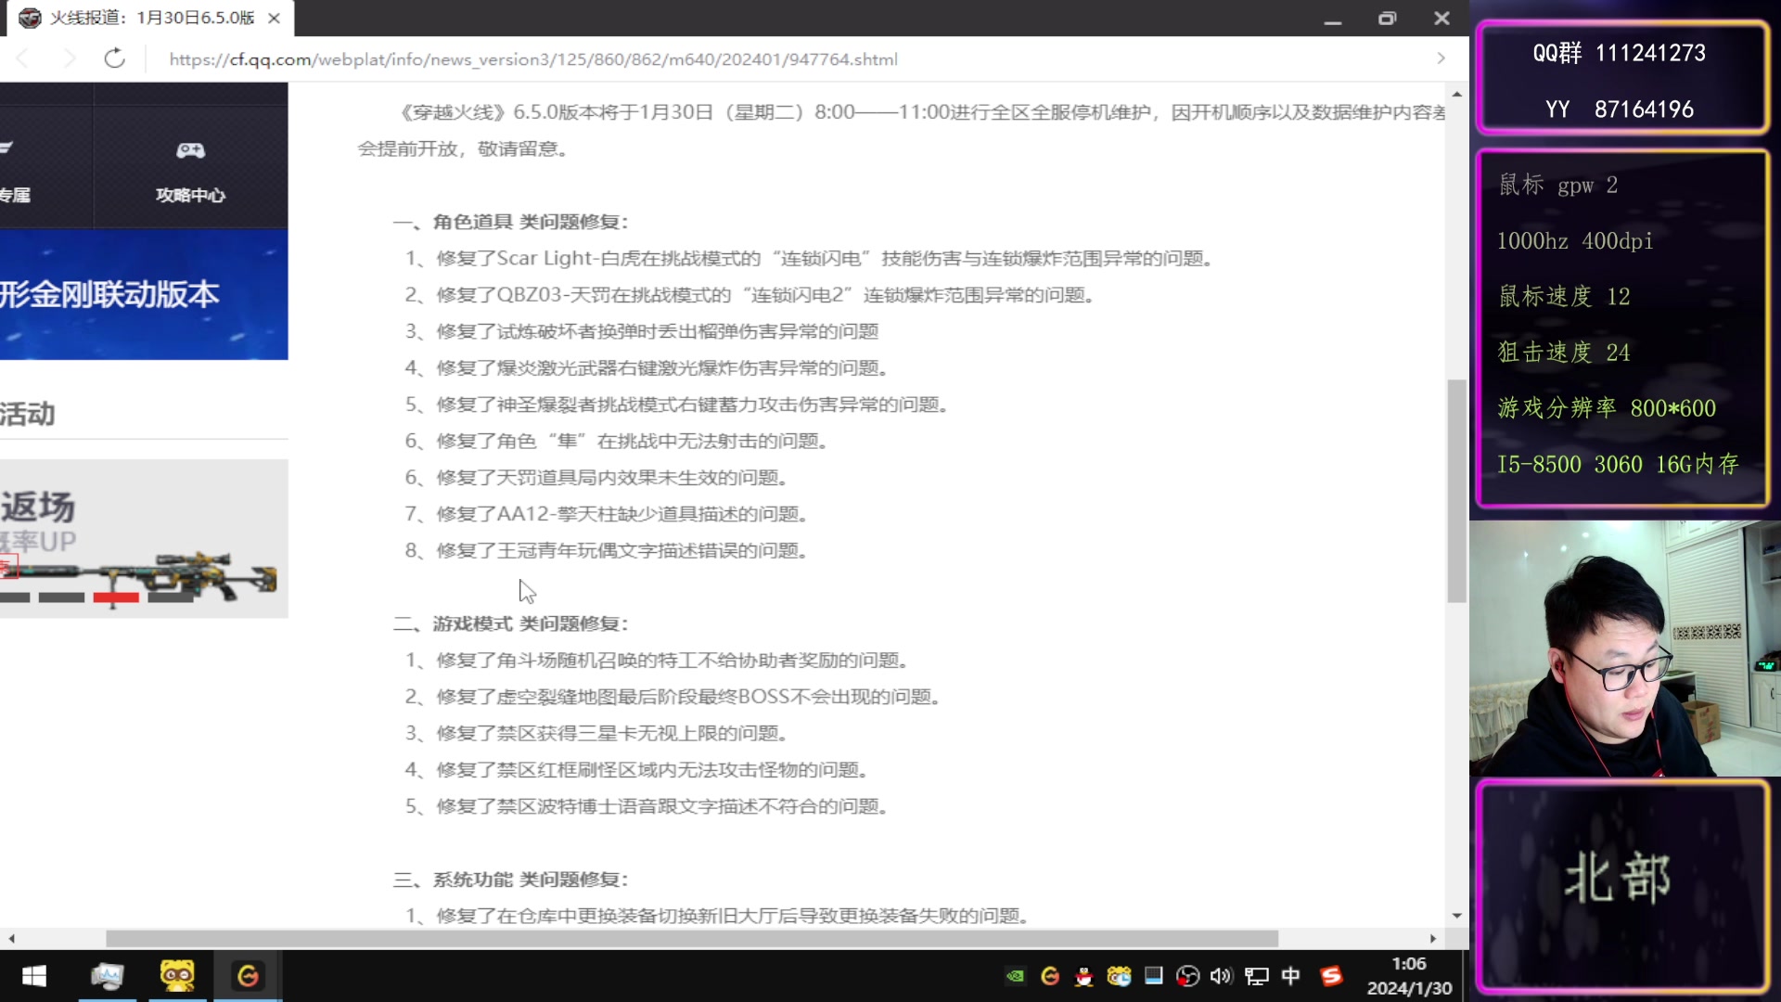This screenshot has height=1002, width=1781.
Task: Click the vertical scrollbar thumb
Action: (x=1456, y=491)
